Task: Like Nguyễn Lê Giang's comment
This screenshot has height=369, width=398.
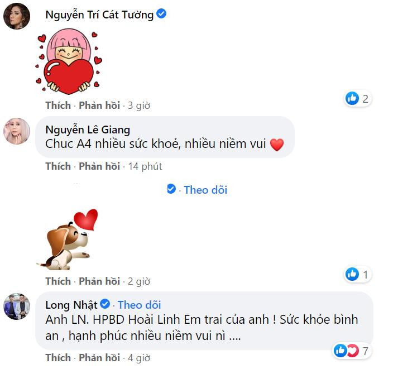Action: 58,166
